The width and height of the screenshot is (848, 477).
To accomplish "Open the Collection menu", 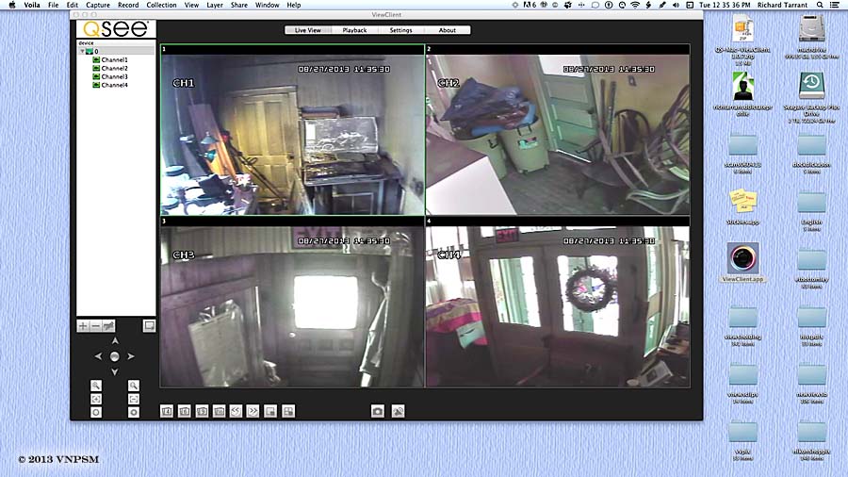I will 161,5.
